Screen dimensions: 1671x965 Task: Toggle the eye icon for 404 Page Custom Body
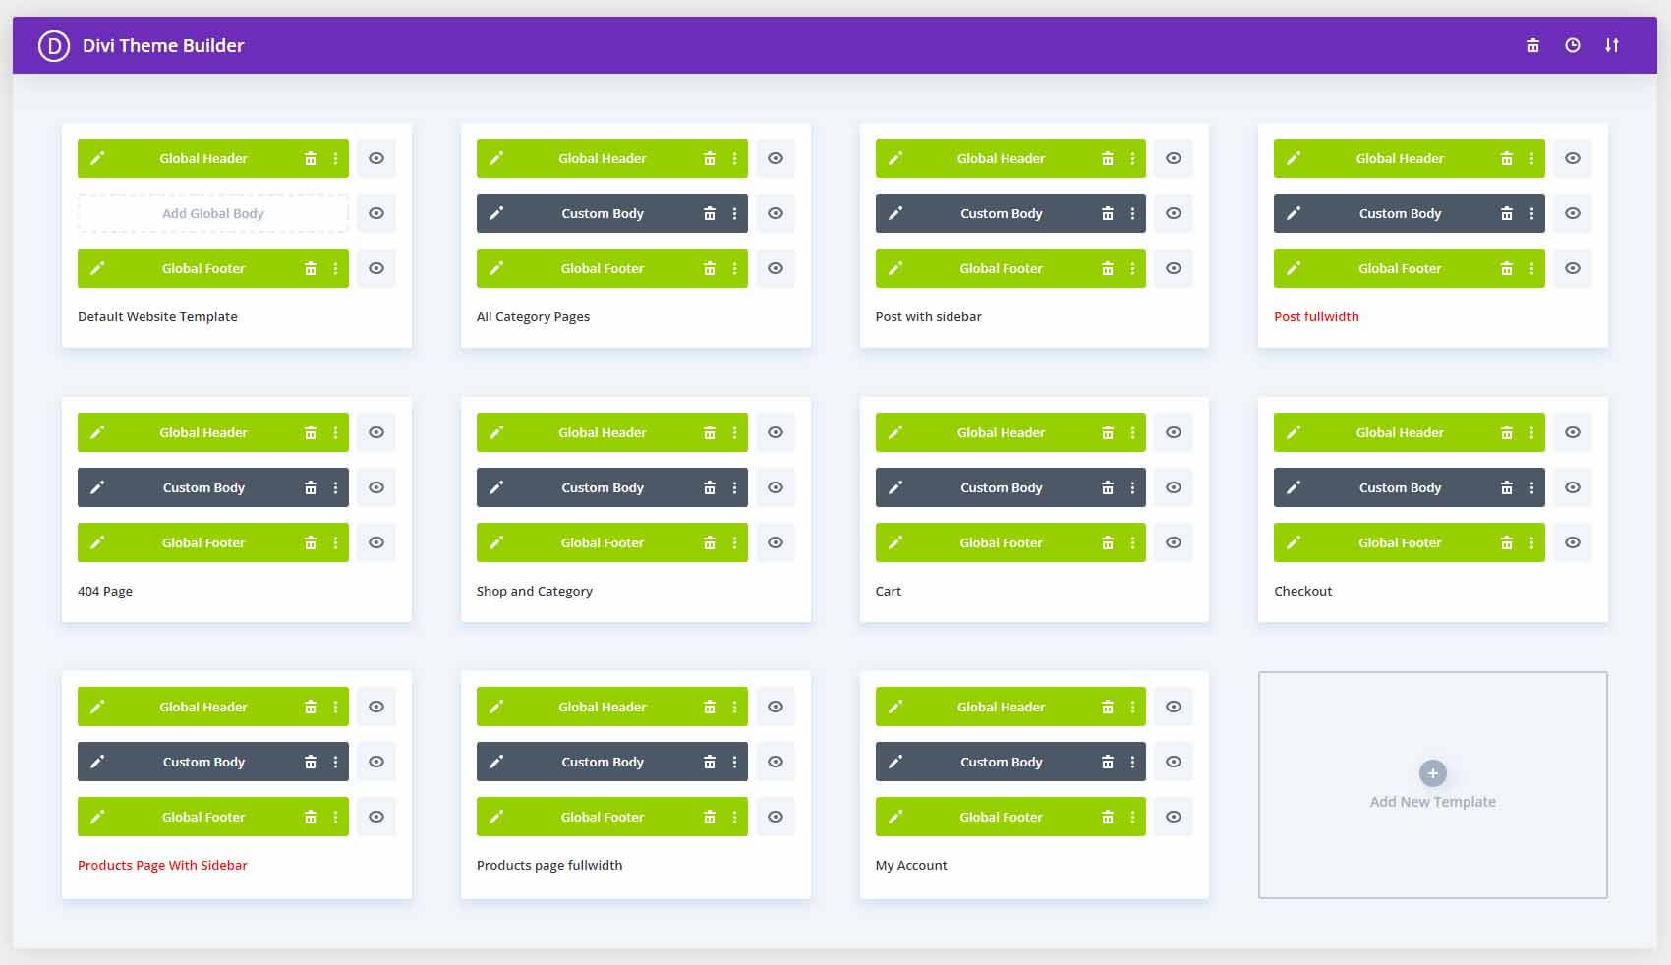click(375, 486)
